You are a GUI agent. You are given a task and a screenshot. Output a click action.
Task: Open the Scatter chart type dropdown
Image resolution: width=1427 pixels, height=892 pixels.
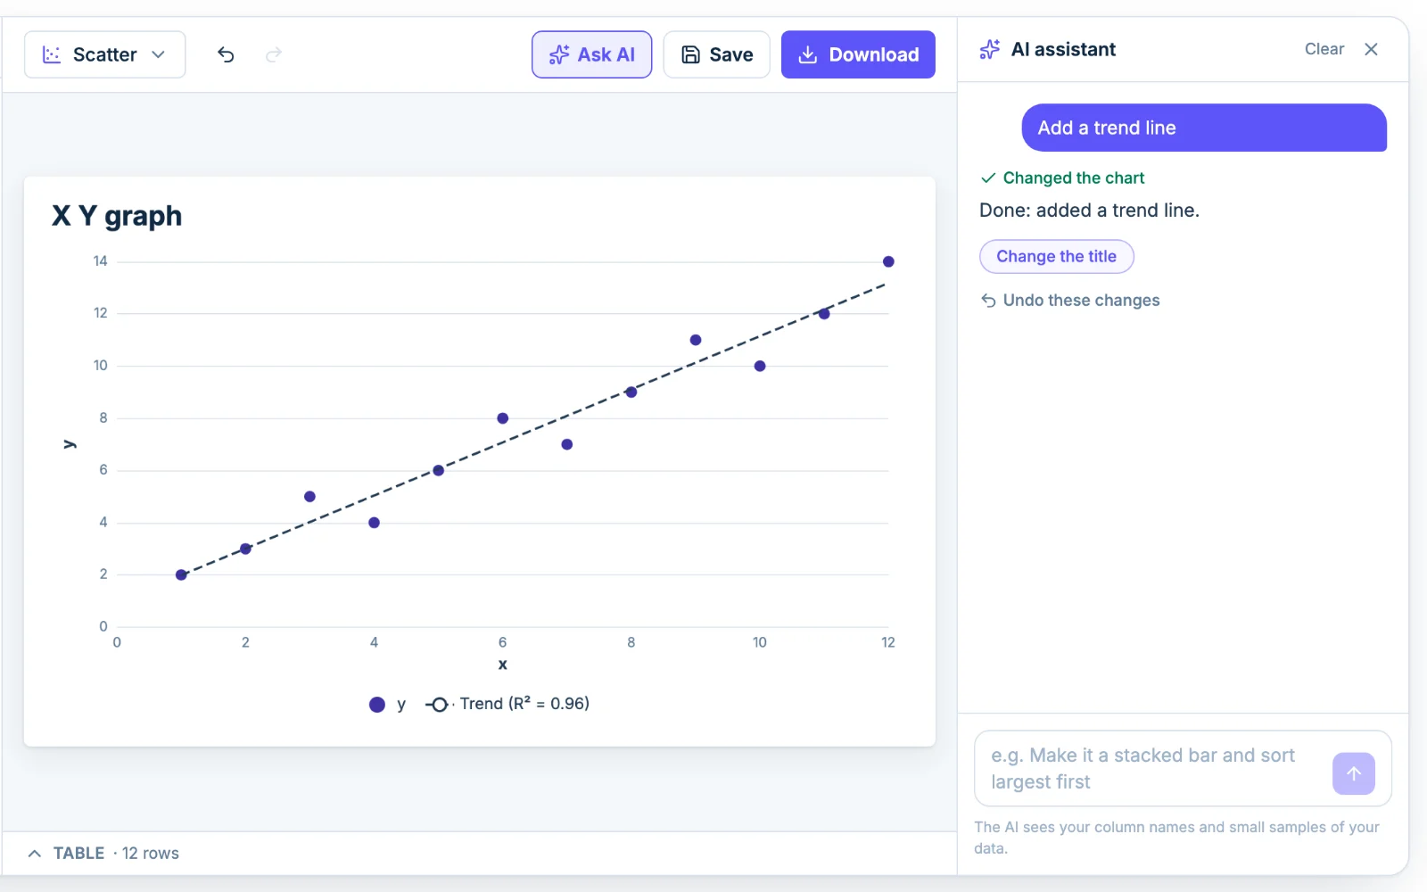(105, 54)
